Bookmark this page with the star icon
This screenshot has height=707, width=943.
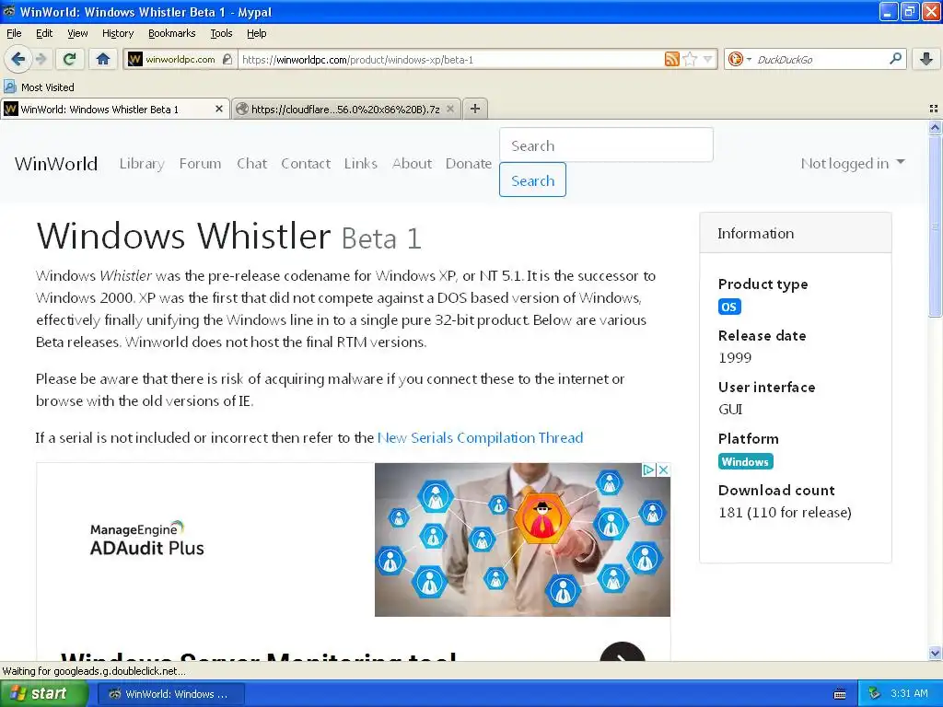pos(690,59)
